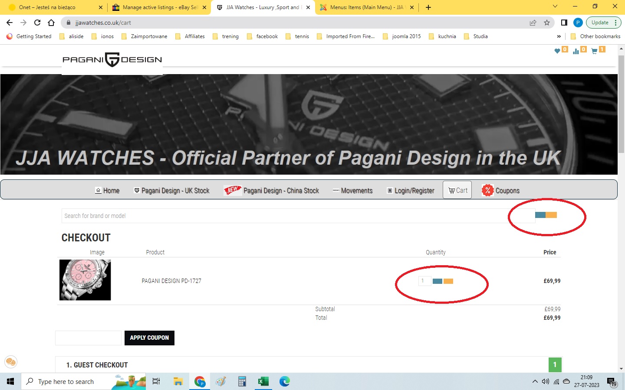Click the Apply Coupon button
The width and height of the screenshot is (625, 390).
point(149,338)
